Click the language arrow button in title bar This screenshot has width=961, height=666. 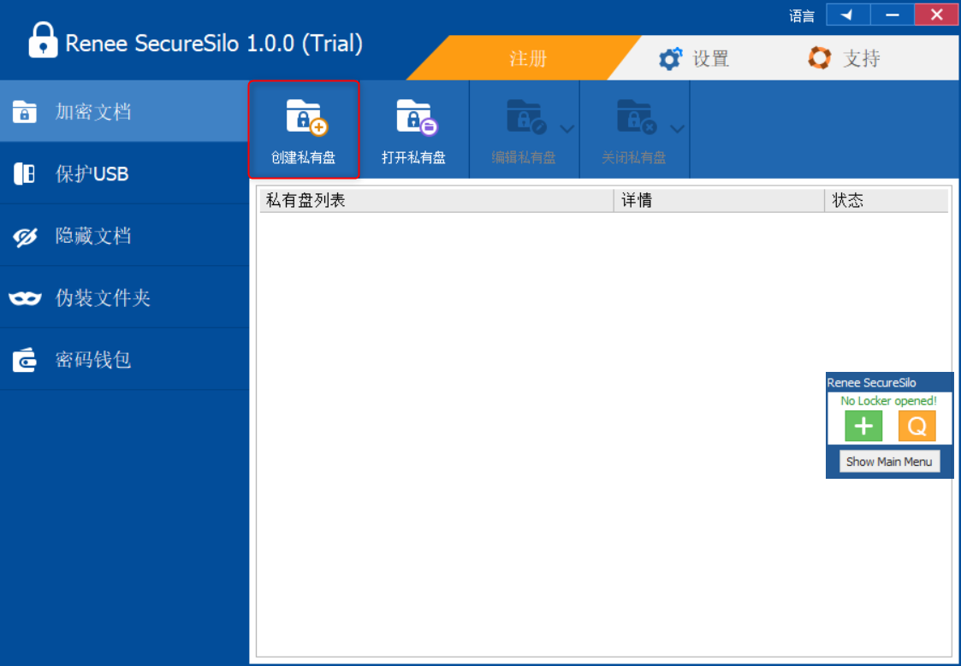click(x=848, y=15)
